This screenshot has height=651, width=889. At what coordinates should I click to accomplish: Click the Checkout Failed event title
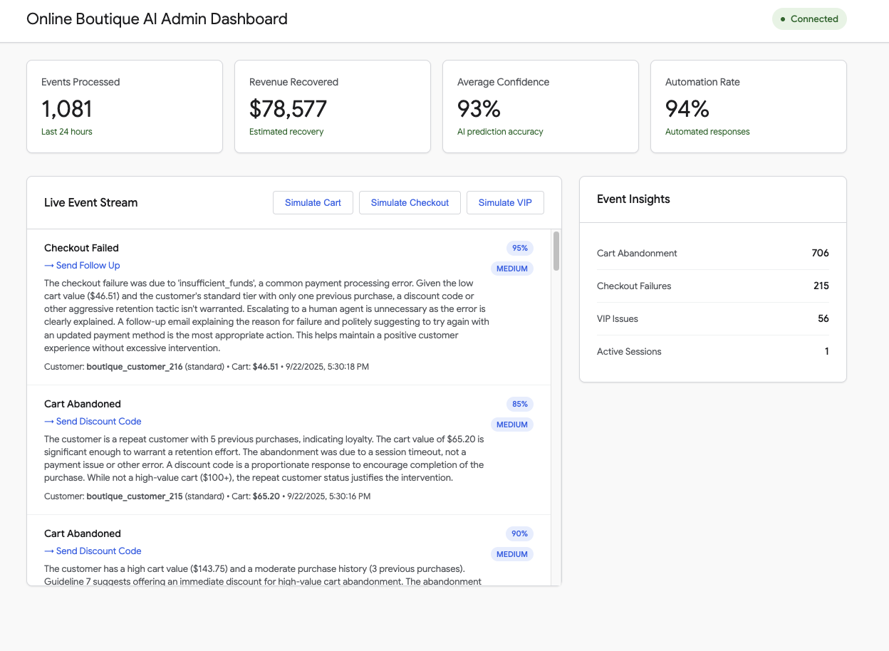click(x=81, y=249)
